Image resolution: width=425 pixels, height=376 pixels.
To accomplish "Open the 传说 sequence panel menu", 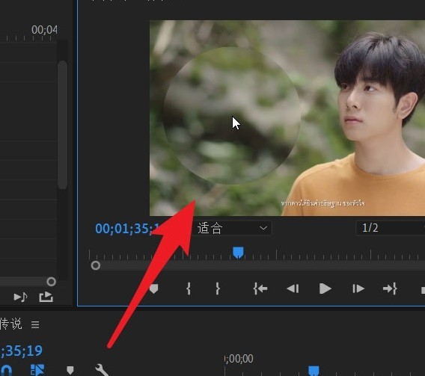I will (35, 324).
